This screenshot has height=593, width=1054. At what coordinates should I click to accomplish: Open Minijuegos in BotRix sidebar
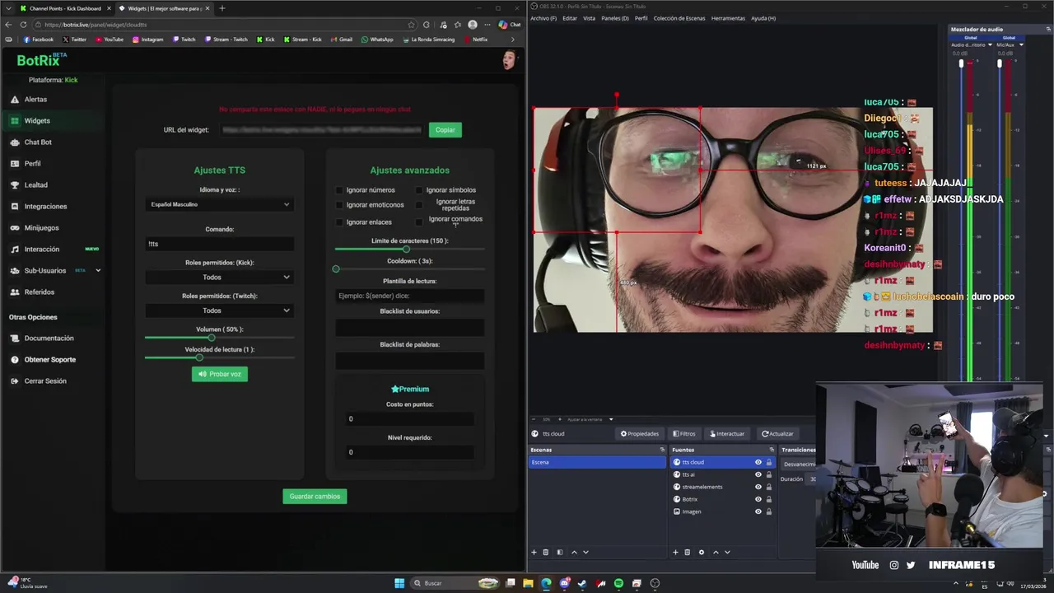click(x=41, y=228)
